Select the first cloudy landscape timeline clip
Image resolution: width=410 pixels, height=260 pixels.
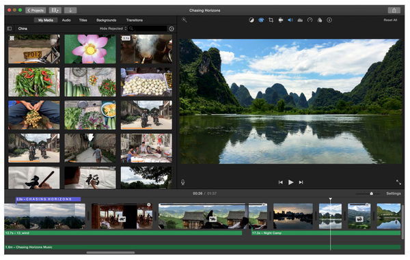[x=44, y=216]
